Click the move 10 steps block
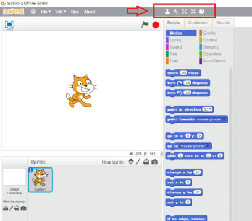 pos(183,73)
